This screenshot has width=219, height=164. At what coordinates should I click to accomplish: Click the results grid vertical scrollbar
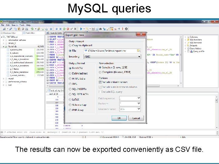[217, 112]
